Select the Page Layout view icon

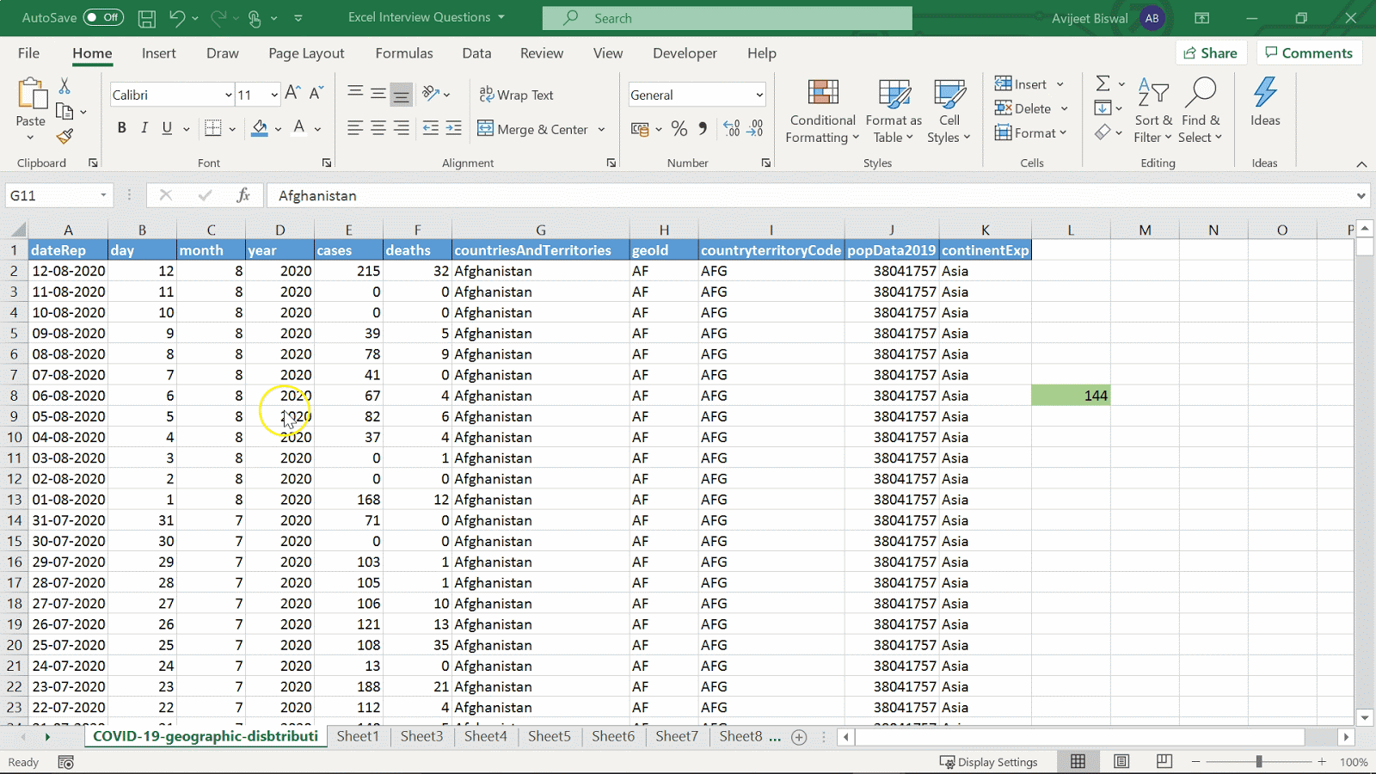point(1121,762)
